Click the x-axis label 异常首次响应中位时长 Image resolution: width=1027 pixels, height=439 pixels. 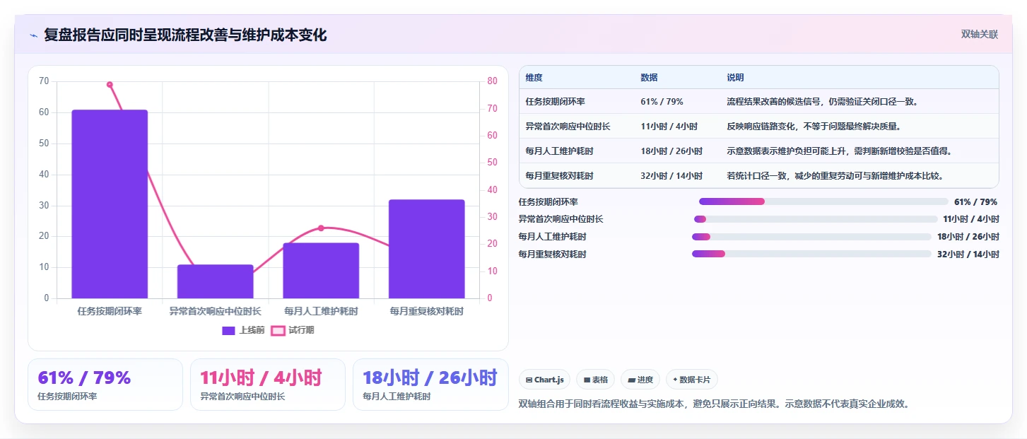(216, 311)
